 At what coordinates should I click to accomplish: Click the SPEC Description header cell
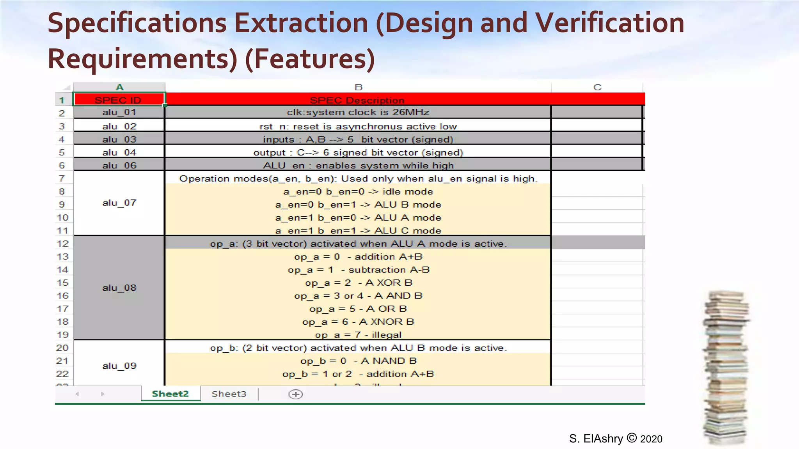357,100
